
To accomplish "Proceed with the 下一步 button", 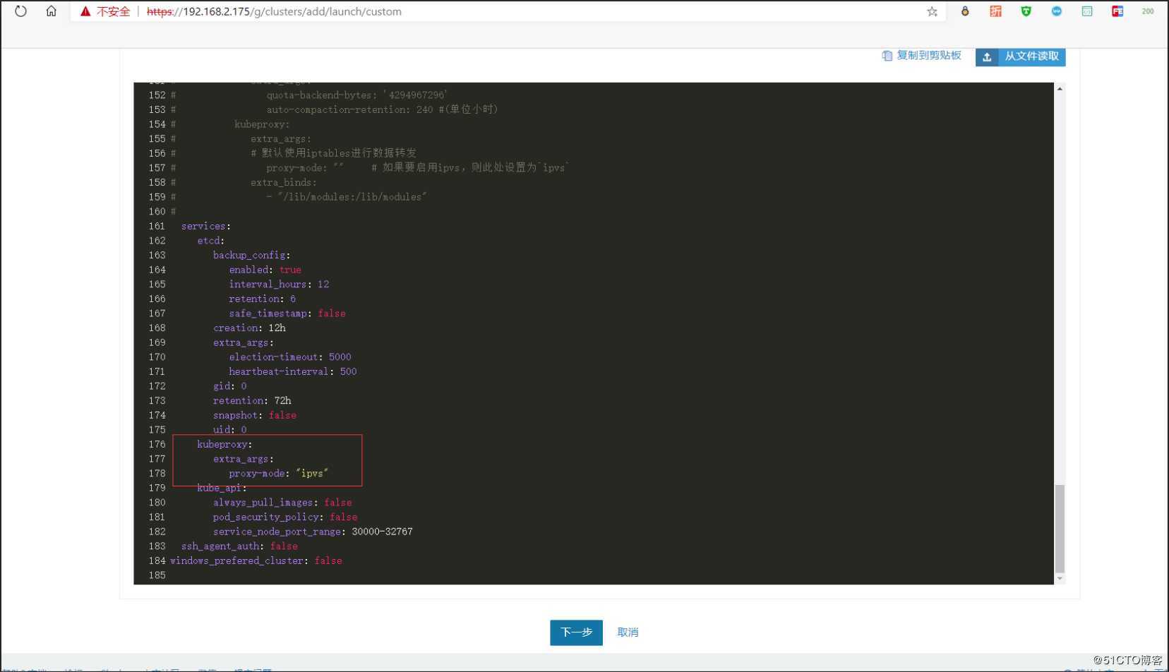I will click(x=576, y=632).
